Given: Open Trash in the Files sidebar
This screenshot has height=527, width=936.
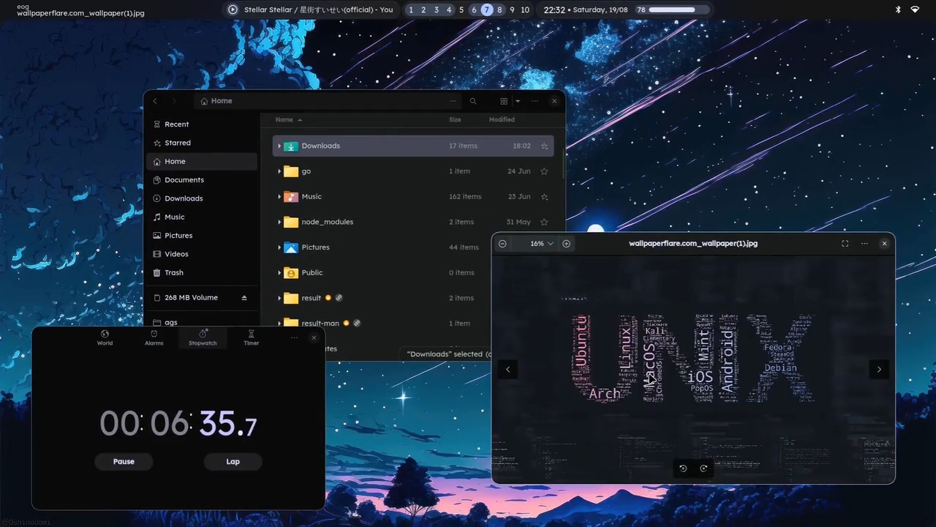Looking at the screenshot, I should tap(202, 272).
